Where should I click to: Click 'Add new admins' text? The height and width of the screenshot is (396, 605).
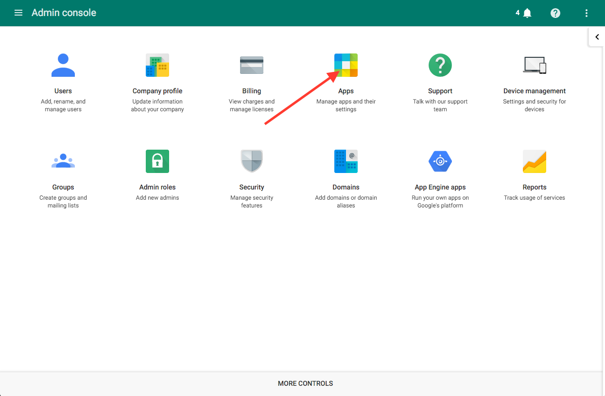(x=157, y=198)
